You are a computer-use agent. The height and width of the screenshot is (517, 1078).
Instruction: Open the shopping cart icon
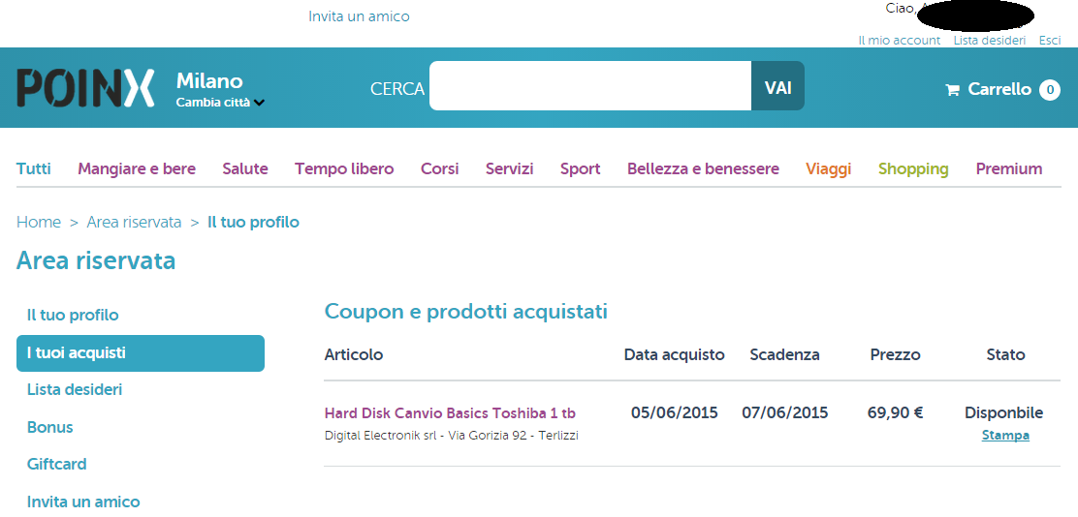tap(952, 90)
